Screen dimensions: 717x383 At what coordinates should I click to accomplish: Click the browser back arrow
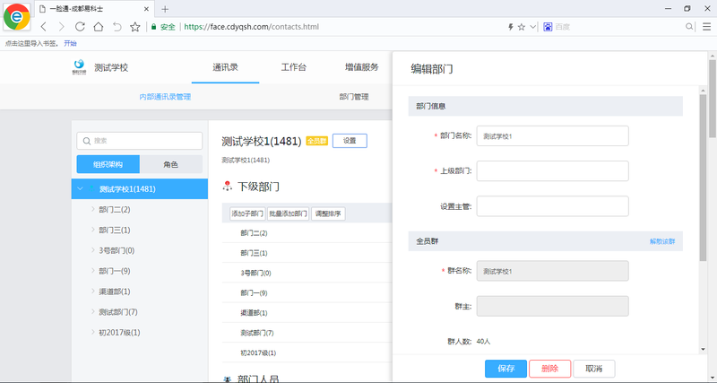44,27
